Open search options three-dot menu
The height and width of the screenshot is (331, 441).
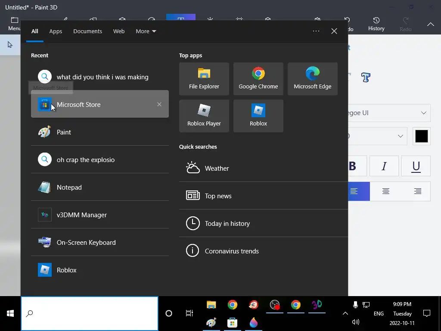click(316, 31)
